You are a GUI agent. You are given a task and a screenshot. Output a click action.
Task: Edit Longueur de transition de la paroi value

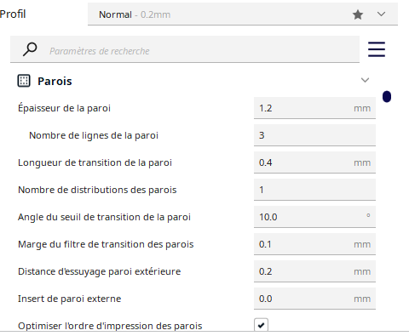click(x=314, y=162)
